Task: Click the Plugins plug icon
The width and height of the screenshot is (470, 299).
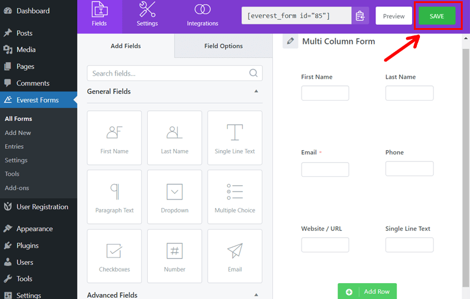Action: (8, 245)
